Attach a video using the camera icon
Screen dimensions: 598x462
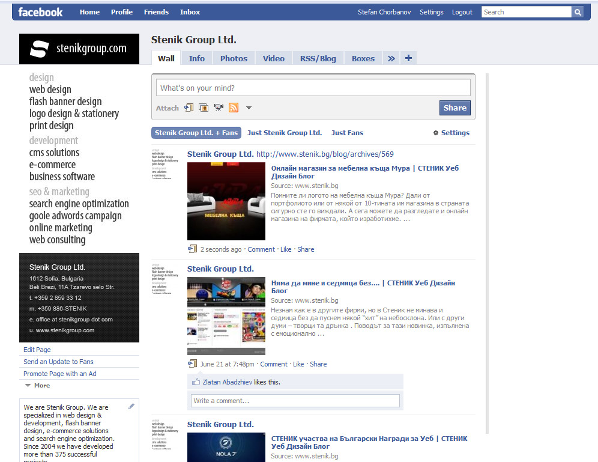point(219,108)
